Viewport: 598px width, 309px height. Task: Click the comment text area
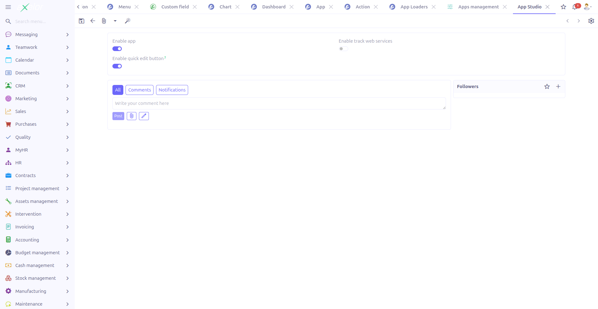279,103
